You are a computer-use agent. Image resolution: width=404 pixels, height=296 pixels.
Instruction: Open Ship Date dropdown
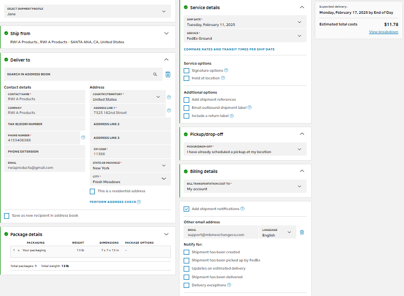(x=245, y=22)
